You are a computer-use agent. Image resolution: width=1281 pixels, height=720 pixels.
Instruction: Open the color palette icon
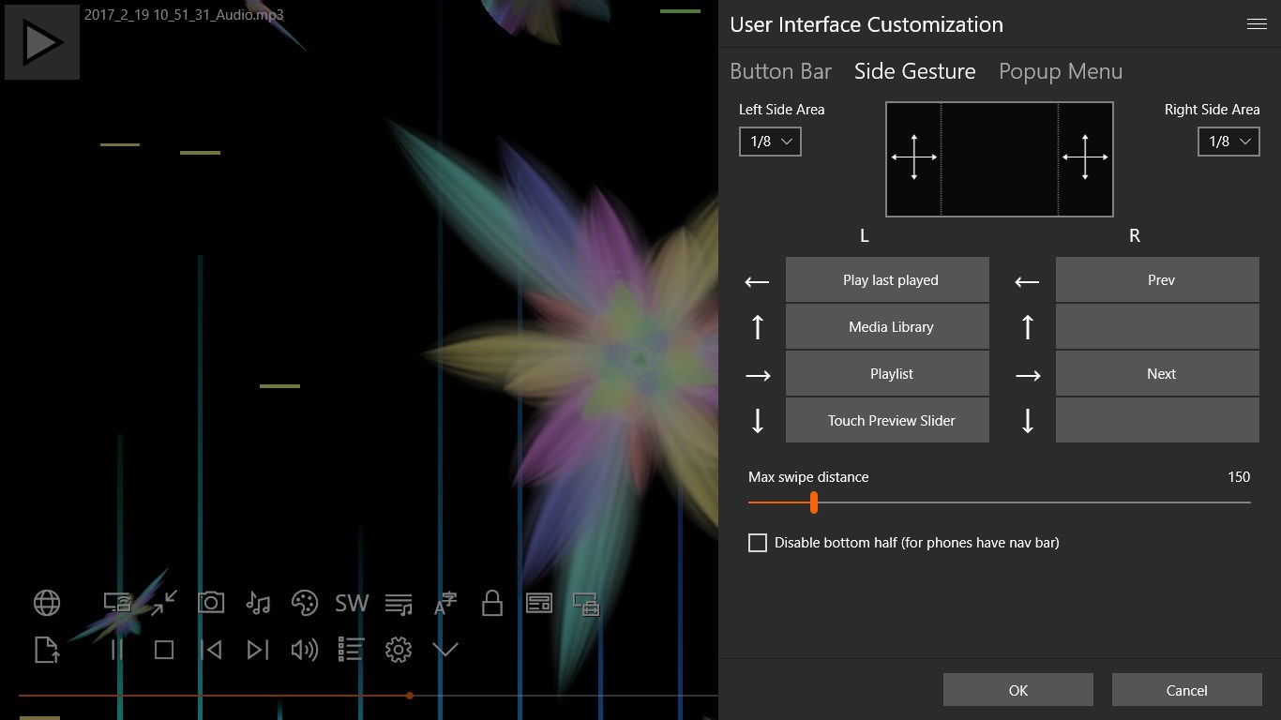tap(305, 603)
